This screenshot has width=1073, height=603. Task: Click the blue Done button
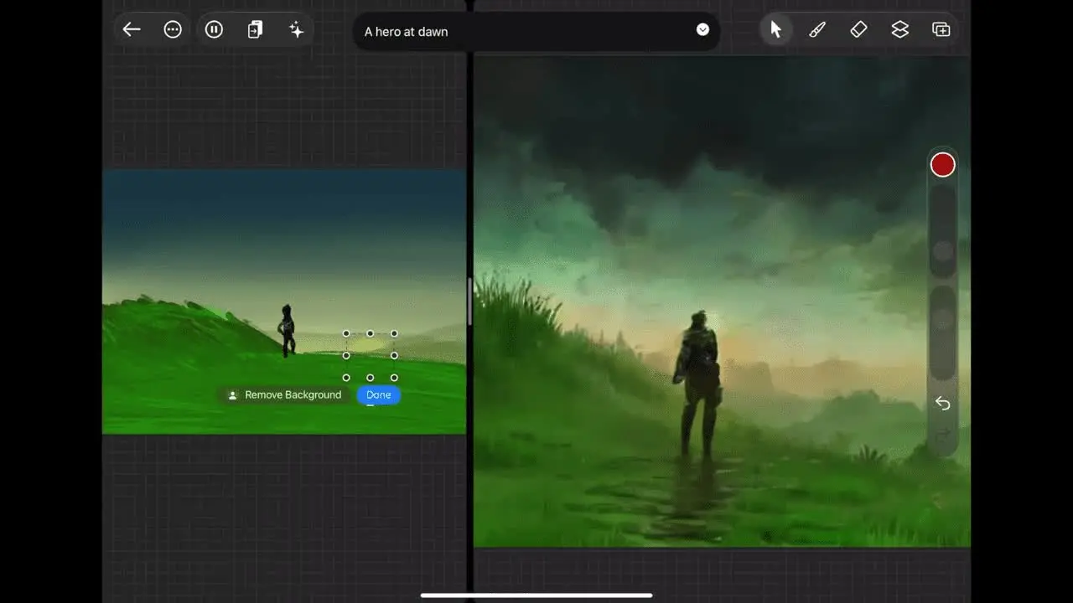(x=379, y=395)
